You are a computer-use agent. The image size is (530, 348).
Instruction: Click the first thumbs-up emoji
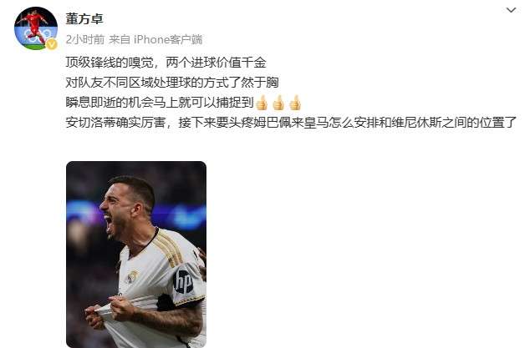[x=262, y=103]
